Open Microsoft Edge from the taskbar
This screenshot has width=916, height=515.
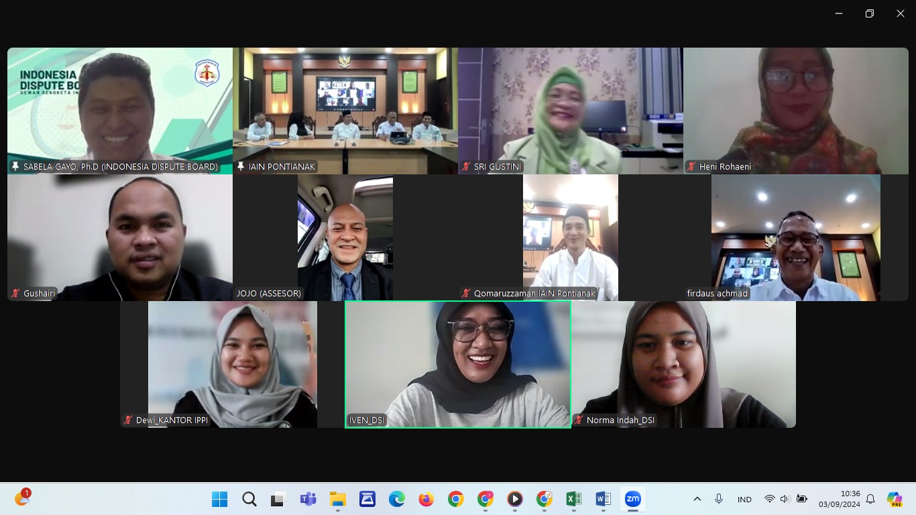(x=396, y=499)
